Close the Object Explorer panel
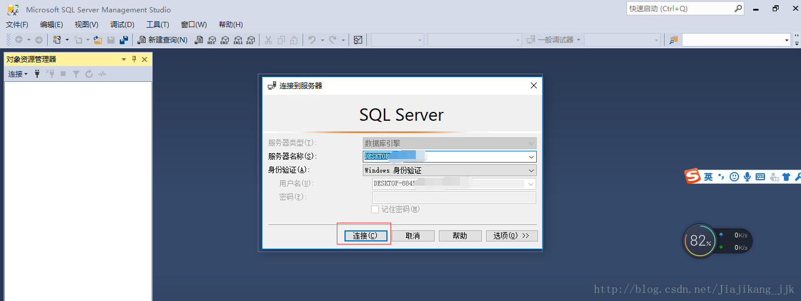The width and height of the screenshot is (801, 301). 145,59
